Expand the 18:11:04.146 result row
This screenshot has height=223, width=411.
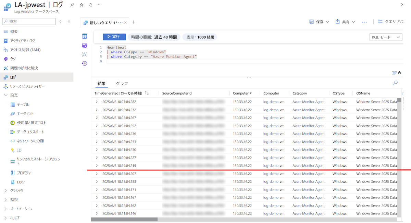tap(97, 213)
